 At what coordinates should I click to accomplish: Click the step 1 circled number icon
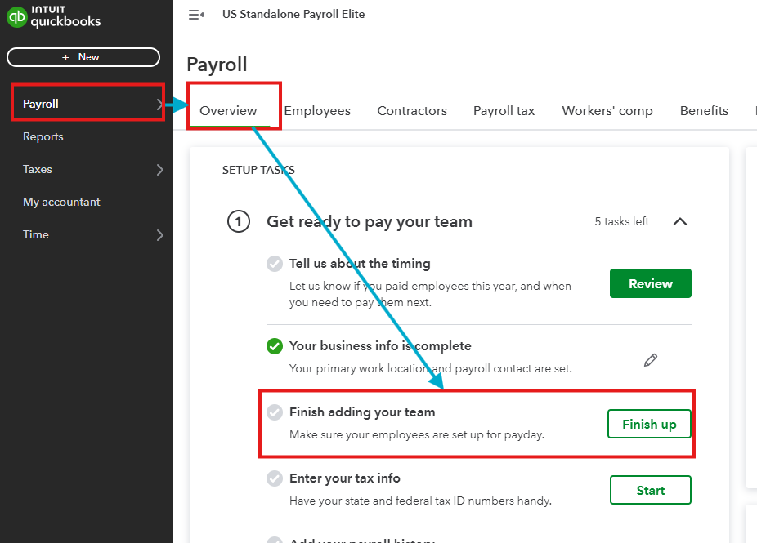pos(239,221)
